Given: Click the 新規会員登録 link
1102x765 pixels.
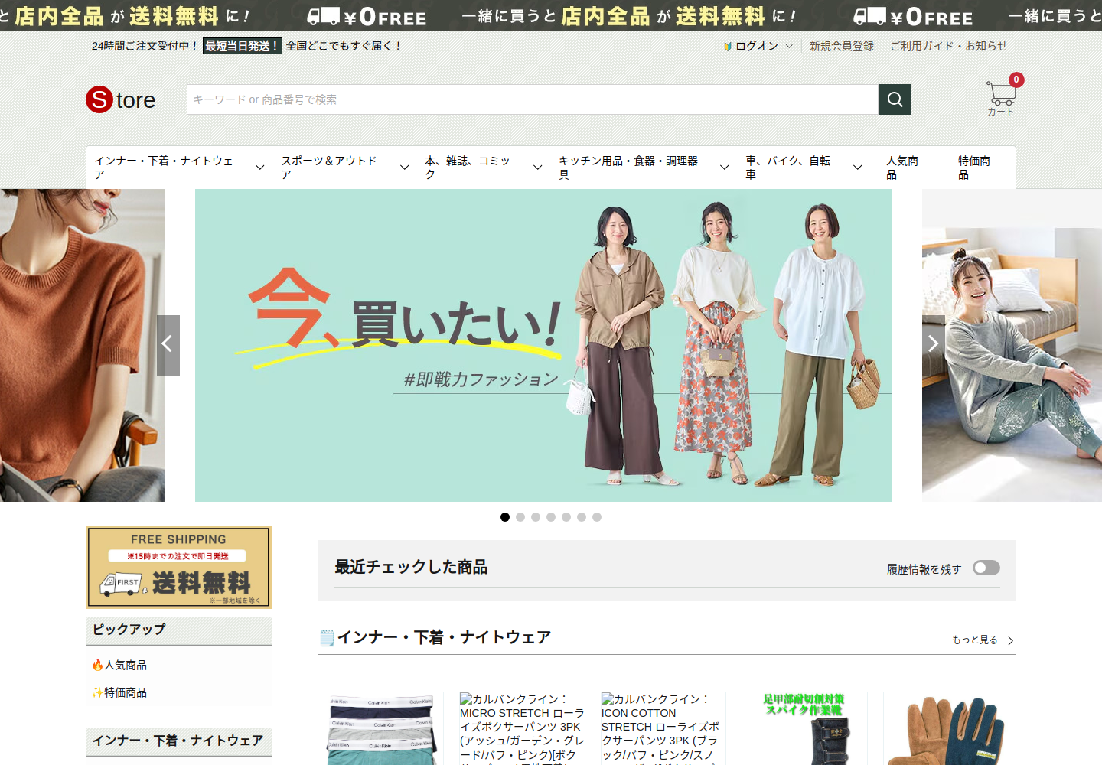Looking at the screenshot, I should [x=842, y=46].
